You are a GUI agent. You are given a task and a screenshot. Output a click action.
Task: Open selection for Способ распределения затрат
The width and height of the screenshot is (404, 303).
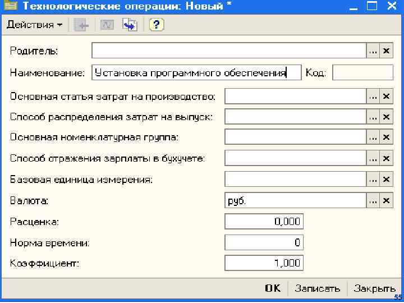[x=373, y=117]
